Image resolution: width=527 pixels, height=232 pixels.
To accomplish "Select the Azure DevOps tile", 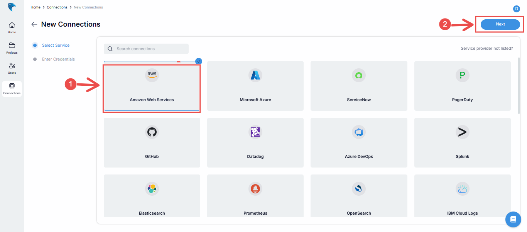I will [358, 142].
